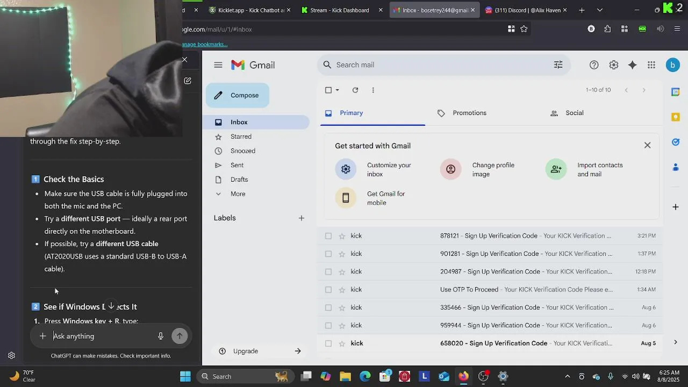The height and width of the screenshot is (387, 688).
Task: Start new ChatGPT chat edit icon
Action: [188, 81]
